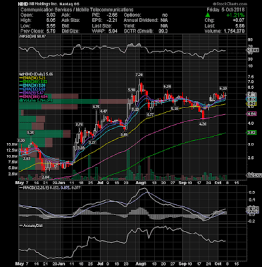
Task: Click the NIHD ticker symbol in header
Action: [23, 4]
